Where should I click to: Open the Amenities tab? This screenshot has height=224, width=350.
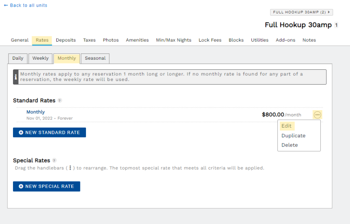(x=137, y=40)
